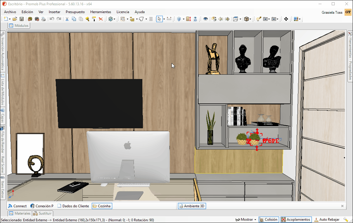The image size is (353, 223).
Task: Open the Inserción Automática side panel
Action: 3,51
